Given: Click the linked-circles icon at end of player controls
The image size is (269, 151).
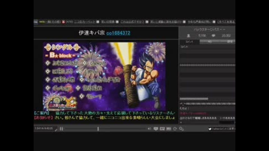Looking at the screenshot, I should pyautogui.click(x=181, y=129).
